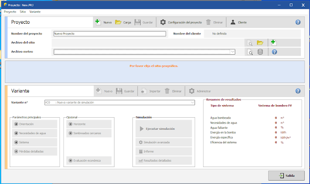Maximize the Proyecto New.PRJ window

[x=291, y=5]
